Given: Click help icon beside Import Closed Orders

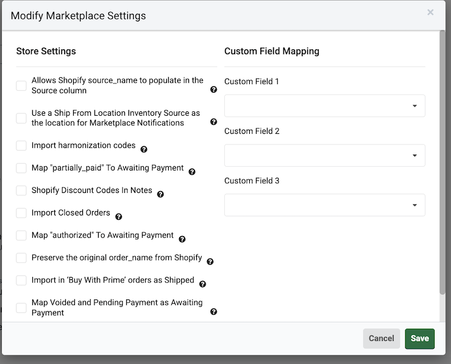Looking at the screenshot, I should pyautogui.click(x=119, y=217).
